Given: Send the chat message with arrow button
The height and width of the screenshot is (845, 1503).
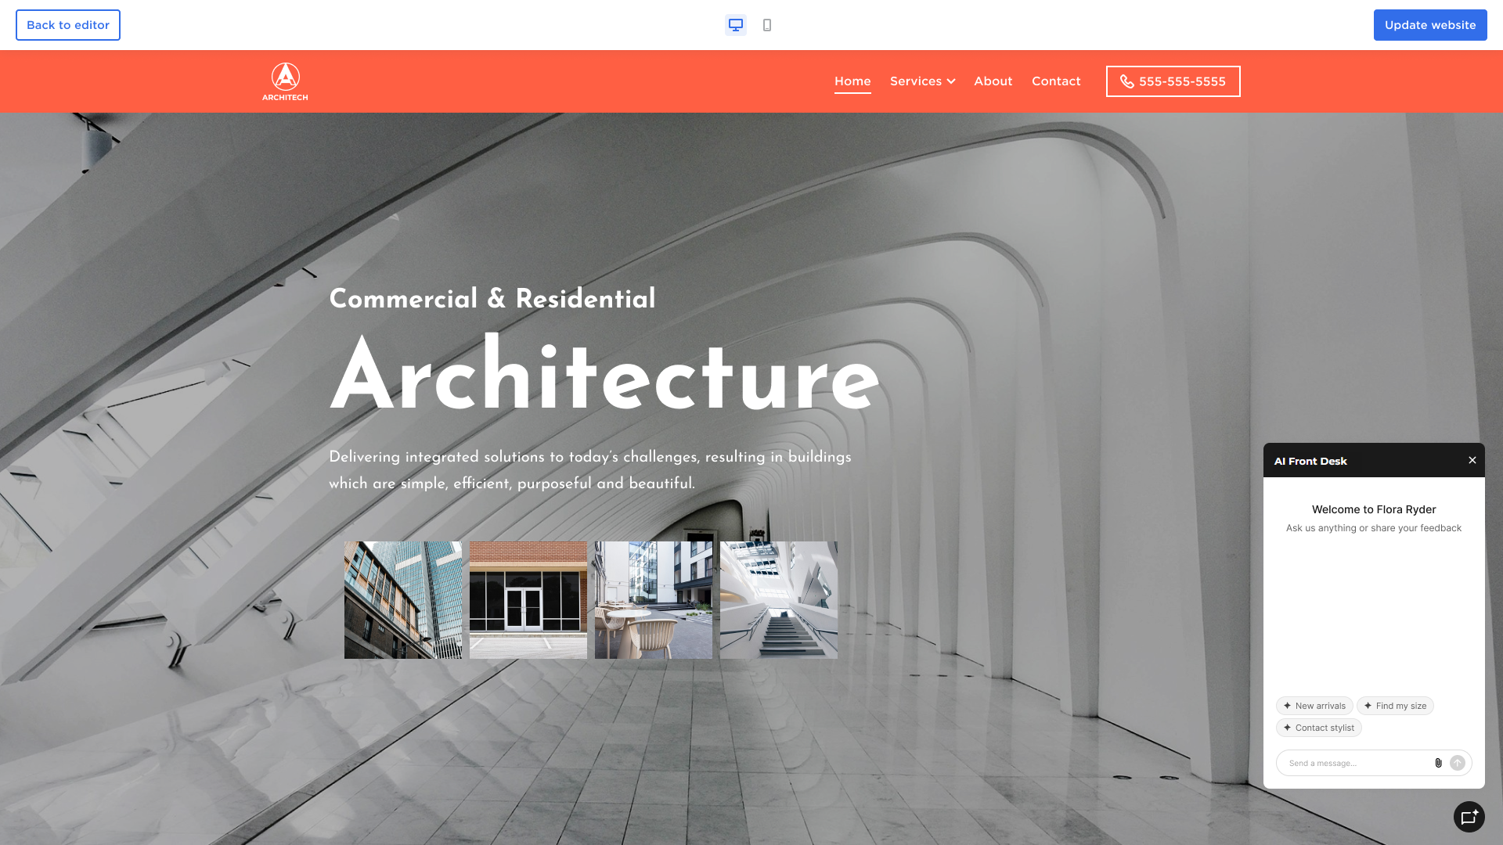Looking at the screenshot, I should tap(1457, 763).
